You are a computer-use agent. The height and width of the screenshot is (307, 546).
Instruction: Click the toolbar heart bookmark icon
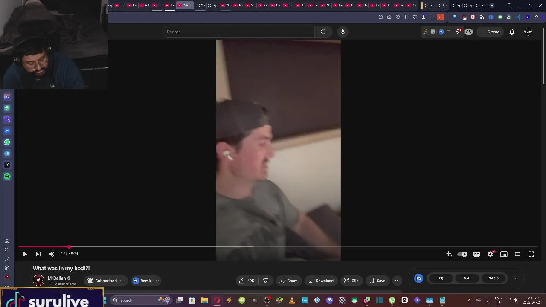coord(415,17)
